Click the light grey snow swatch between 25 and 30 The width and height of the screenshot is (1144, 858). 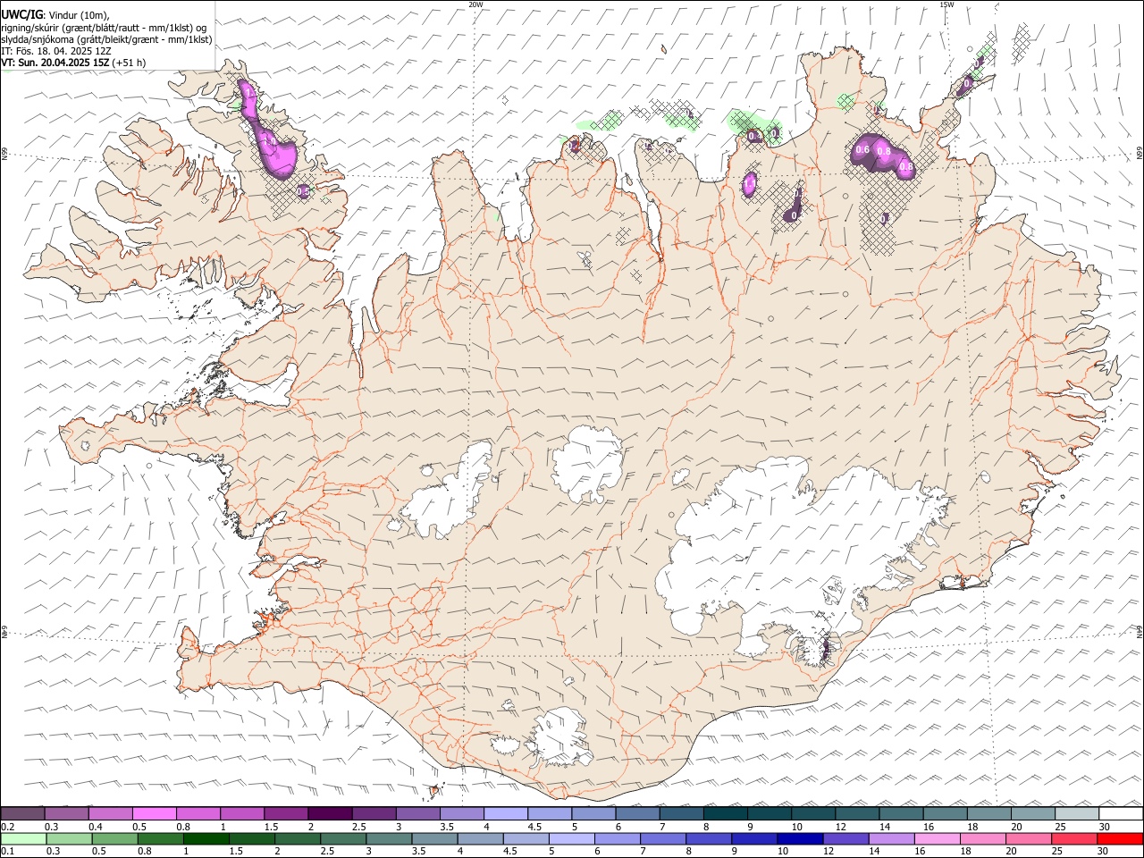point(1076,814)
